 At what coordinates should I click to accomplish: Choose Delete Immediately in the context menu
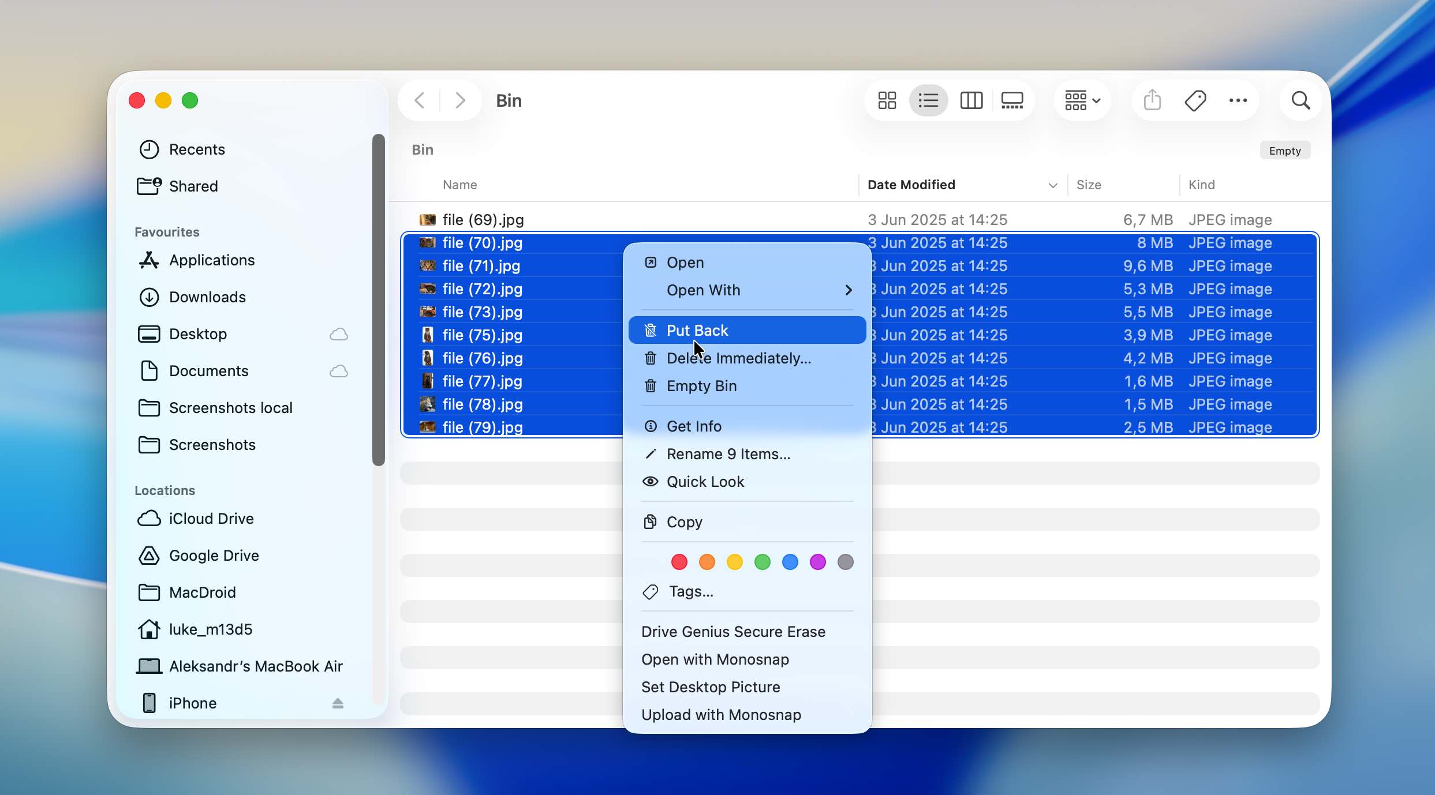738,358
